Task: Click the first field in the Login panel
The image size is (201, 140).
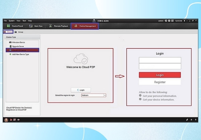Action: pyautogui.click(x=160, y=60)
